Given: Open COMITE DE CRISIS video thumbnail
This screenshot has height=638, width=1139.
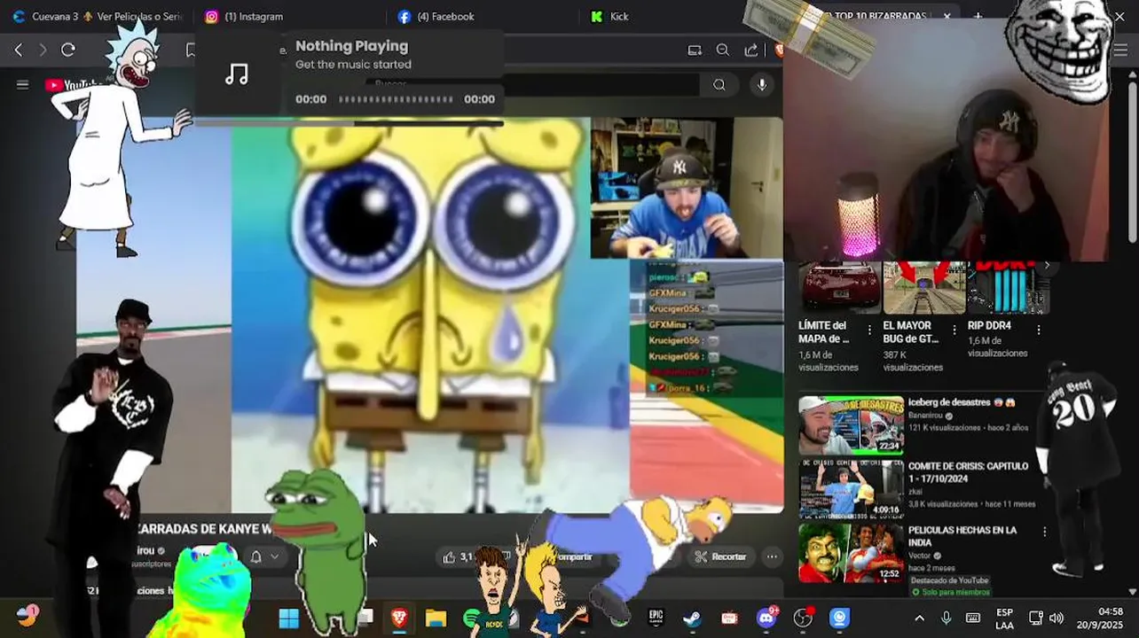Looking at the screenshot, I should coord(851,488).
